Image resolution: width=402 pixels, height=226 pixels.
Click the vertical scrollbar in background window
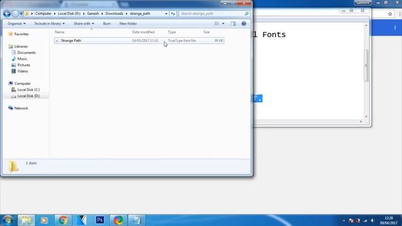(366, 65)
